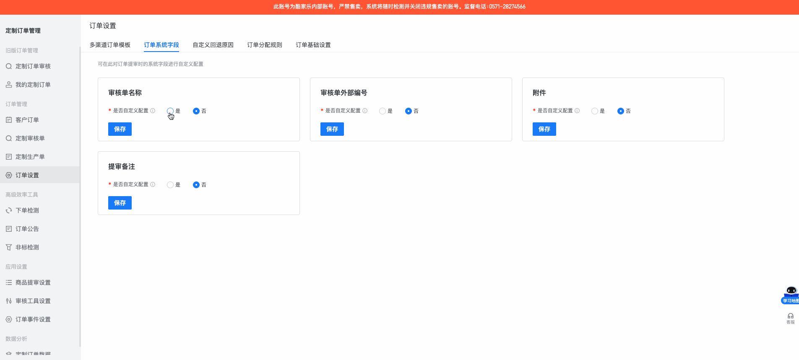
Task: Select 否 radio in 提审备注 card
Action: click(196, 185)
